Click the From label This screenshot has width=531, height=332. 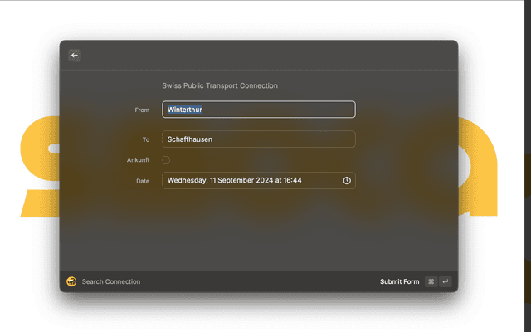point(142,110)
